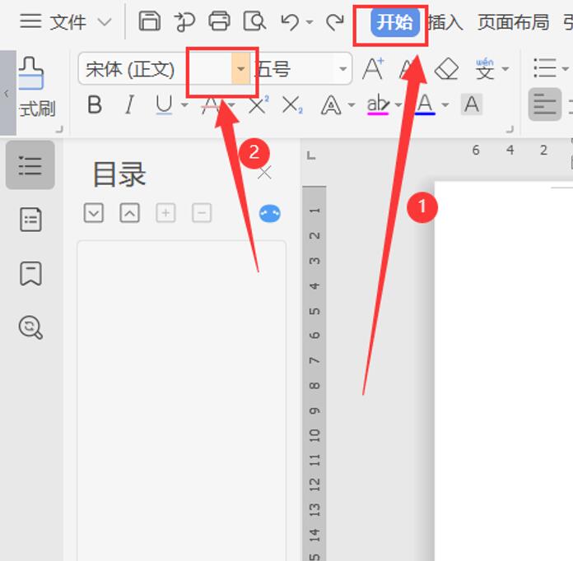Close the 目录 panel
The height and width of the screenshot is (561, 573).
[264, 173]
